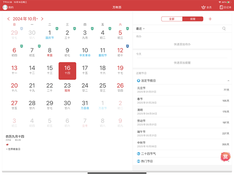The width and height of the screenshot is (234, 175).
Task: Click the megaphone icon below calendar
Action: pos(7,145)
